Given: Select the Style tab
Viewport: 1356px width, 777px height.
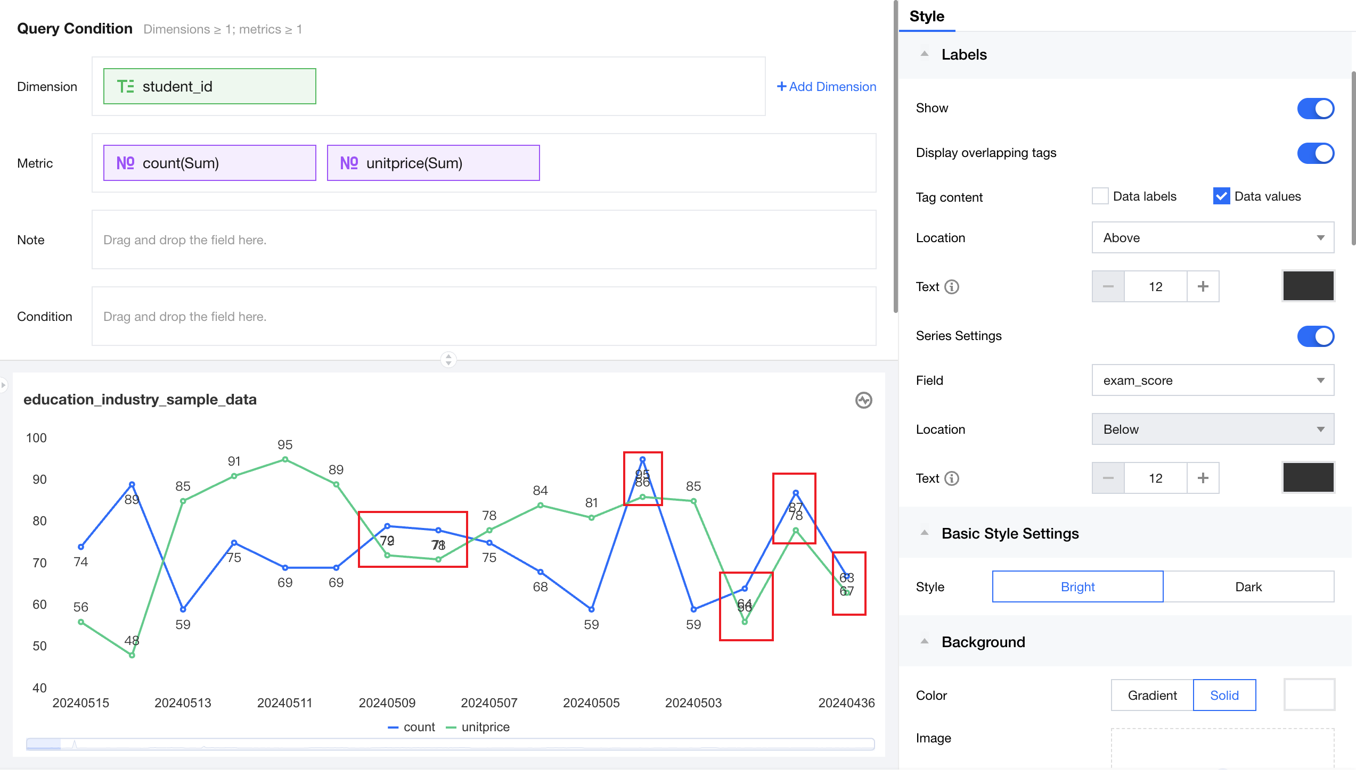Looking at the screenshot, I should (927, 16).
